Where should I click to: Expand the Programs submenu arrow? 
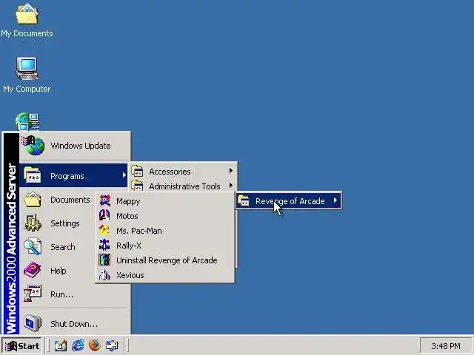click(124, 175)
